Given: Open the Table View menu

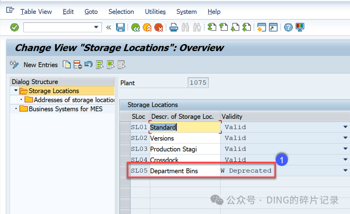Looking at the screenshot, I should [x=36, y=12].
